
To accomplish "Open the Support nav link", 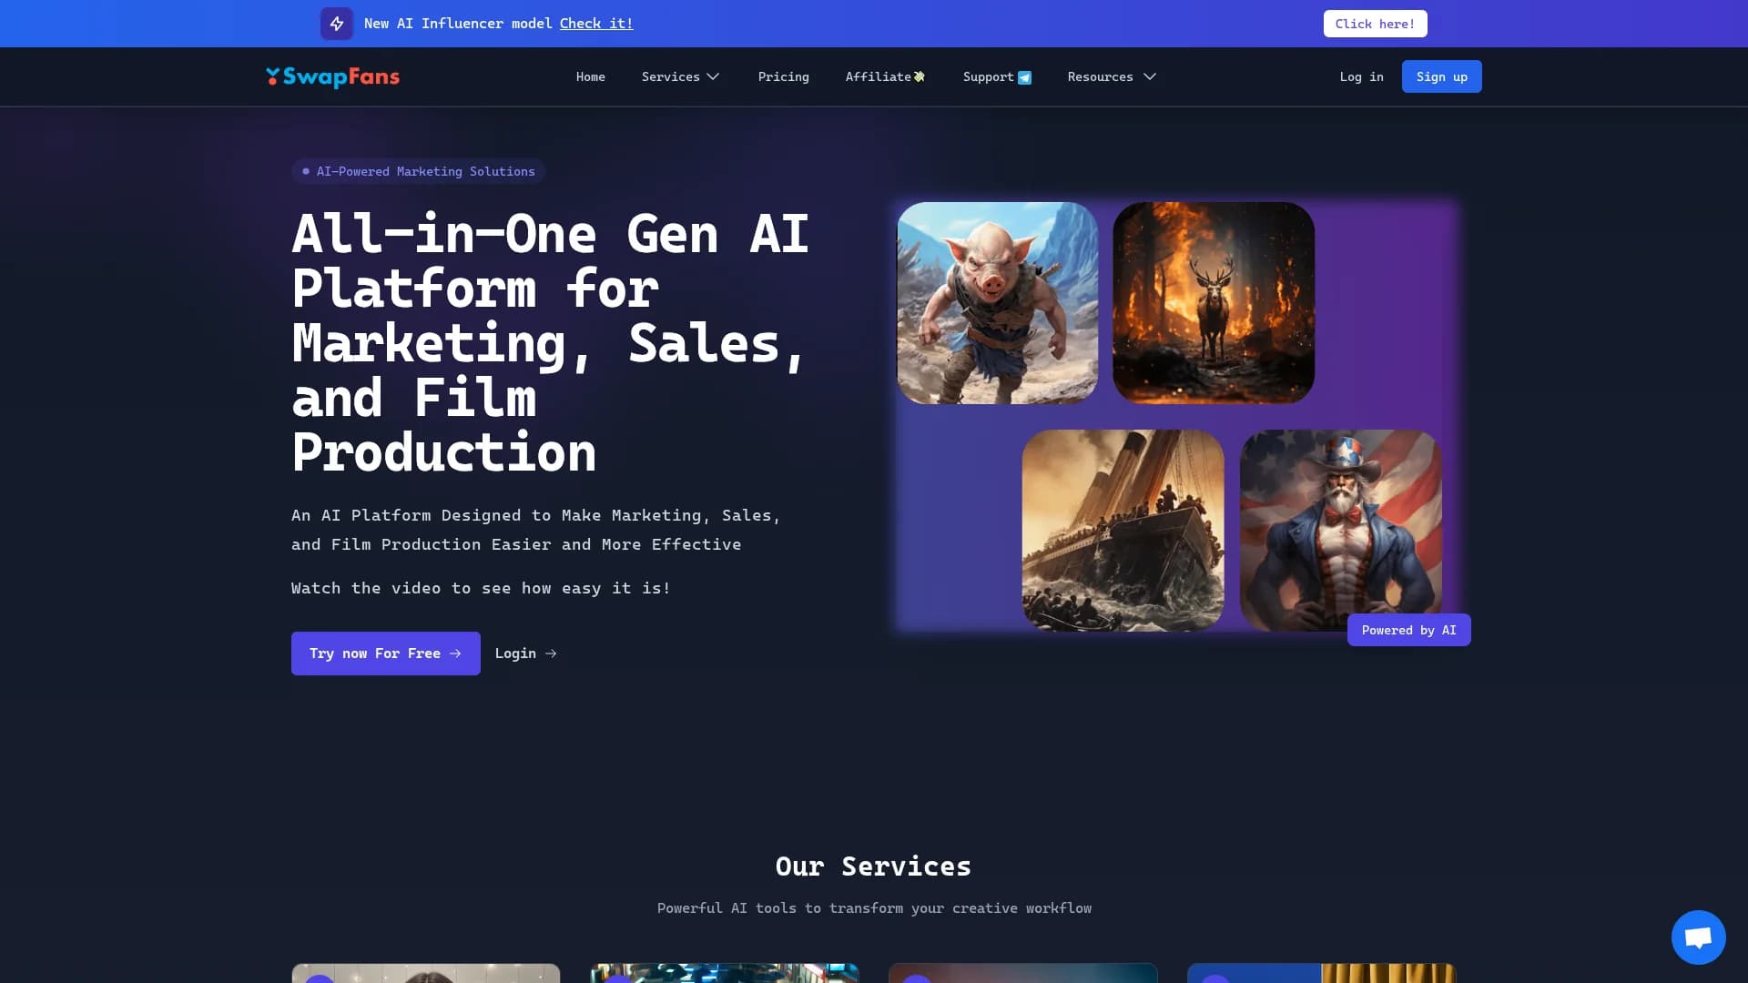I will (988, 76).
